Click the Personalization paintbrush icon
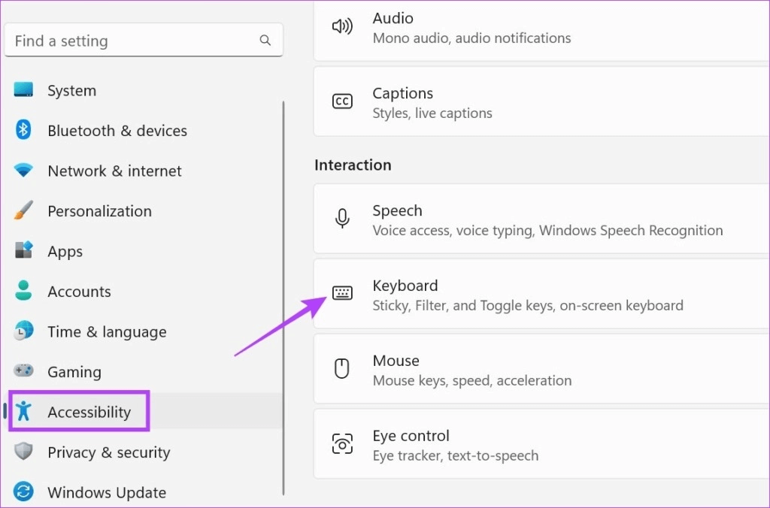 pos(23,210)
